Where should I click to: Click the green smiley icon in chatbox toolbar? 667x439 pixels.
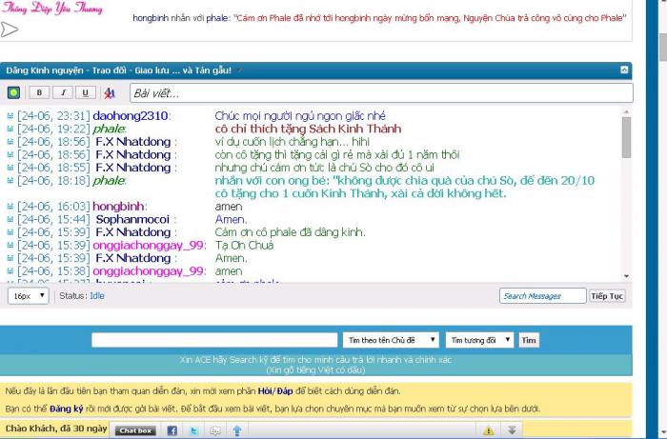pos(14,93)
